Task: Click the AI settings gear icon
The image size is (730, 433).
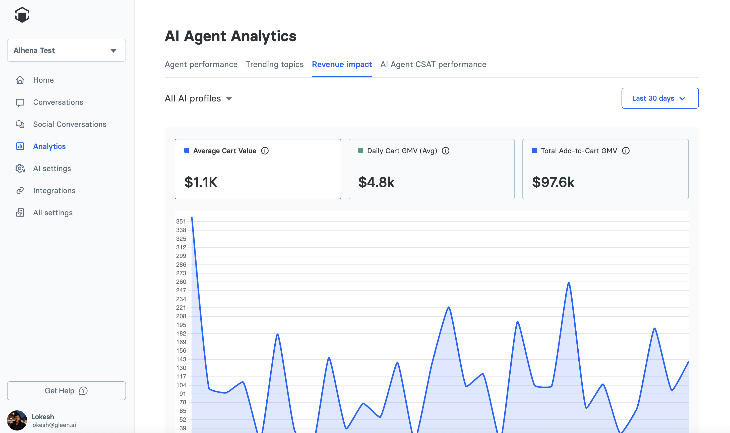Action: tap(20, 168)
